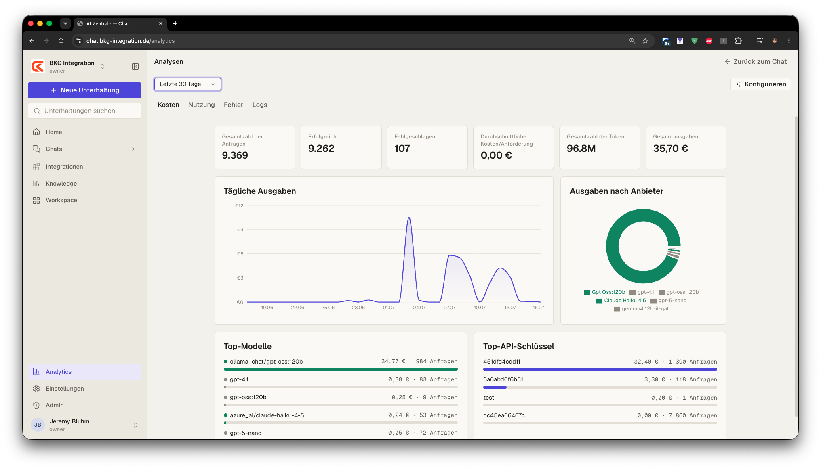
Task: Toggle Claude Haiku 4 5 legend entry
Action: [x=621, y=301]
